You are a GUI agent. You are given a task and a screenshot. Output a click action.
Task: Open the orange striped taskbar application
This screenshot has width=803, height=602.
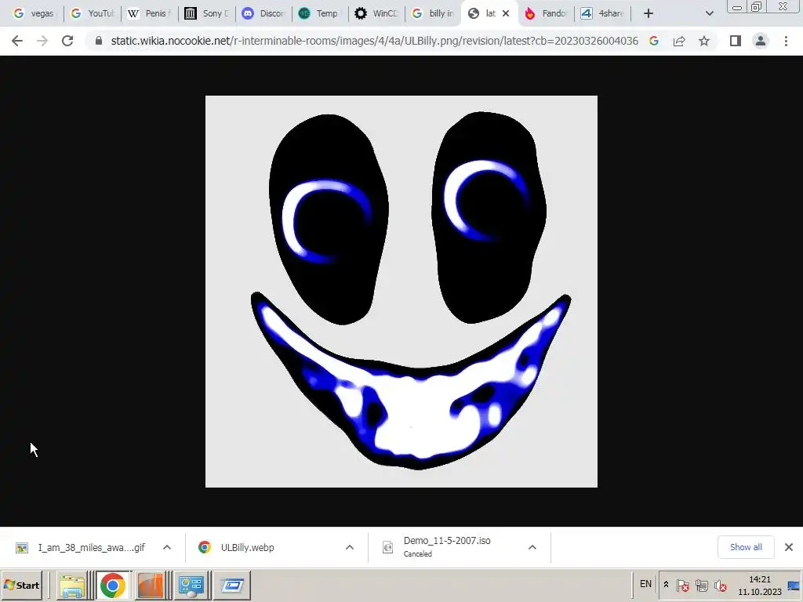click(x=151, y=585)
